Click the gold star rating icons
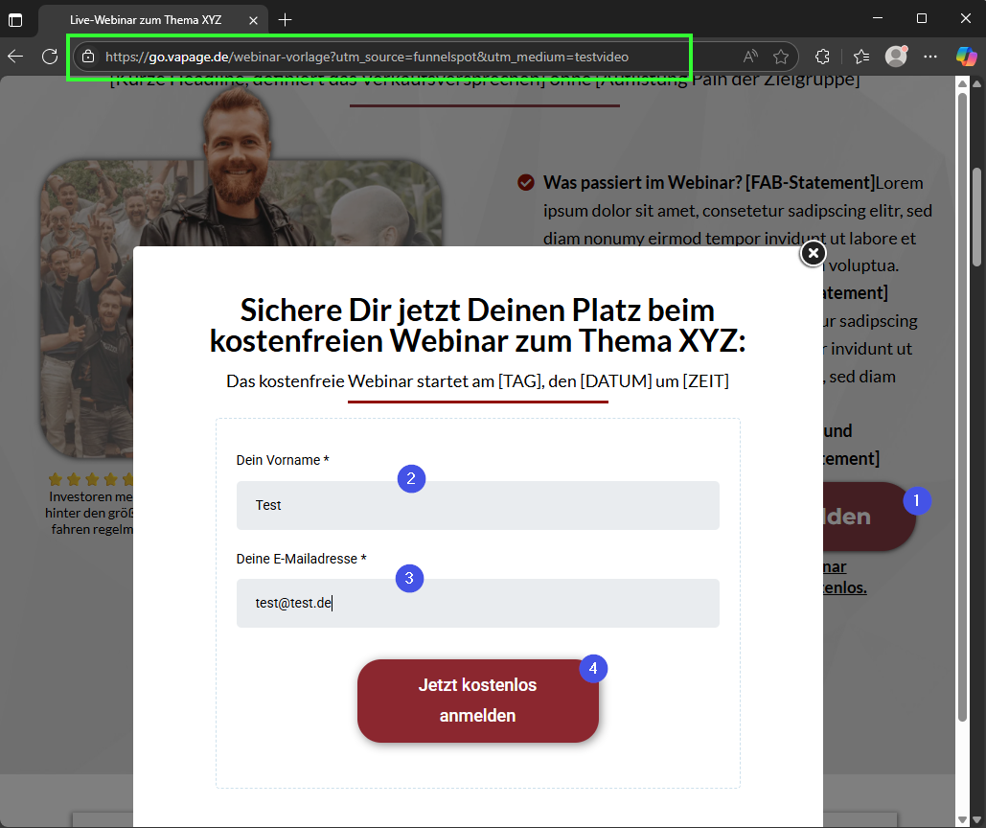The width and height of the screenshot is (986, 828). (x=91, y=480)
